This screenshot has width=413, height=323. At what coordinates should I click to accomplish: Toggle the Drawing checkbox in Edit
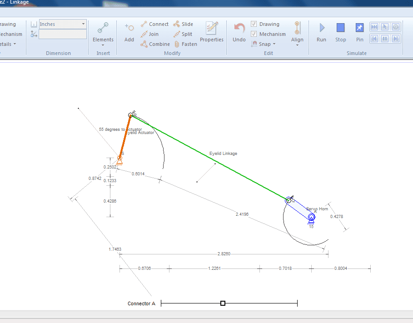(x=254, y=24)
